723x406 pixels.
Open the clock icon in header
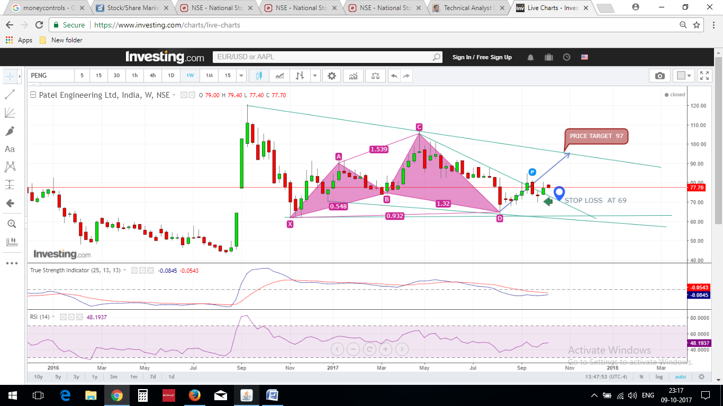pos(567,57)
